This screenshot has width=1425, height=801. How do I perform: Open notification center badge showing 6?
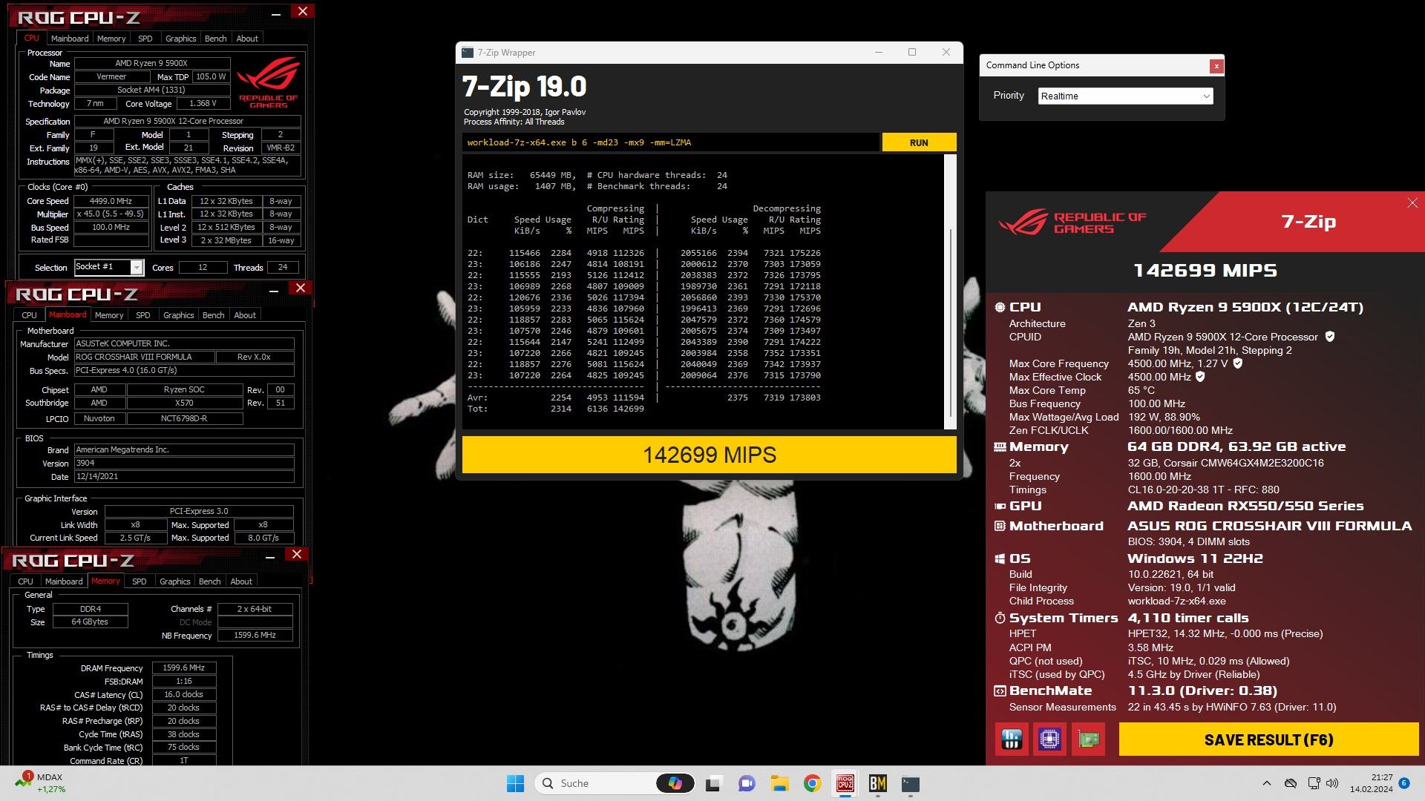click(x=1403, y=783)
